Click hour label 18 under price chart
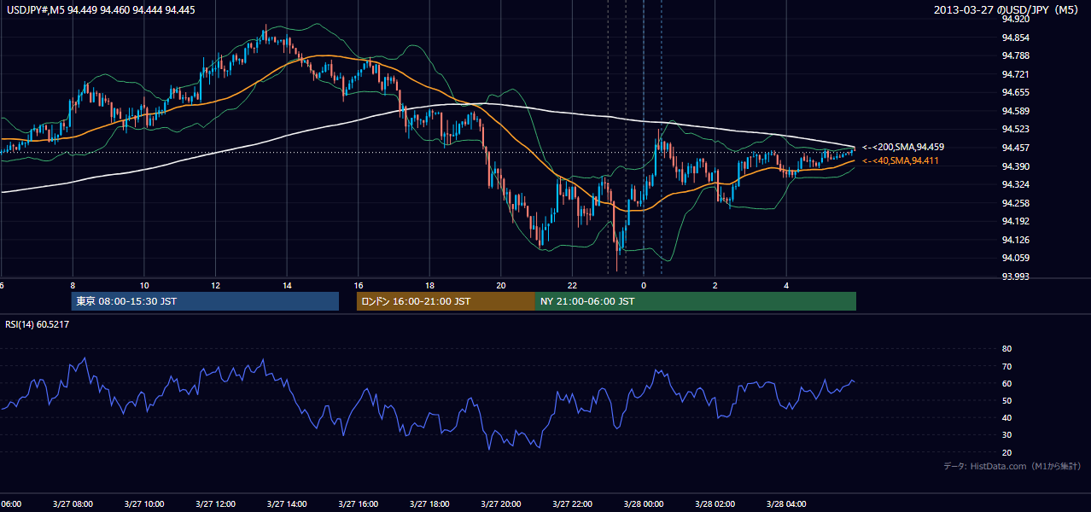 pyautogui.click(x=429, y=285)
